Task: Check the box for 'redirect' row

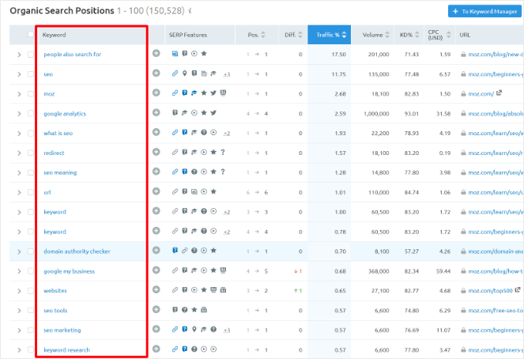Action: pyautogui.click(x=31, y=153)
